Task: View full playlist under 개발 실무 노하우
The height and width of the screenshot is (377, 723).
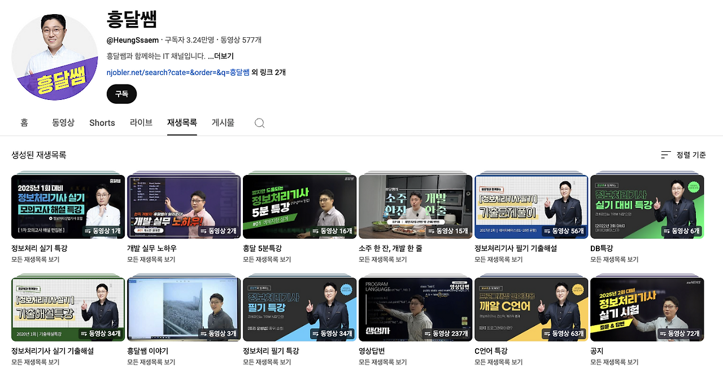Action: [x=151, y=260]
